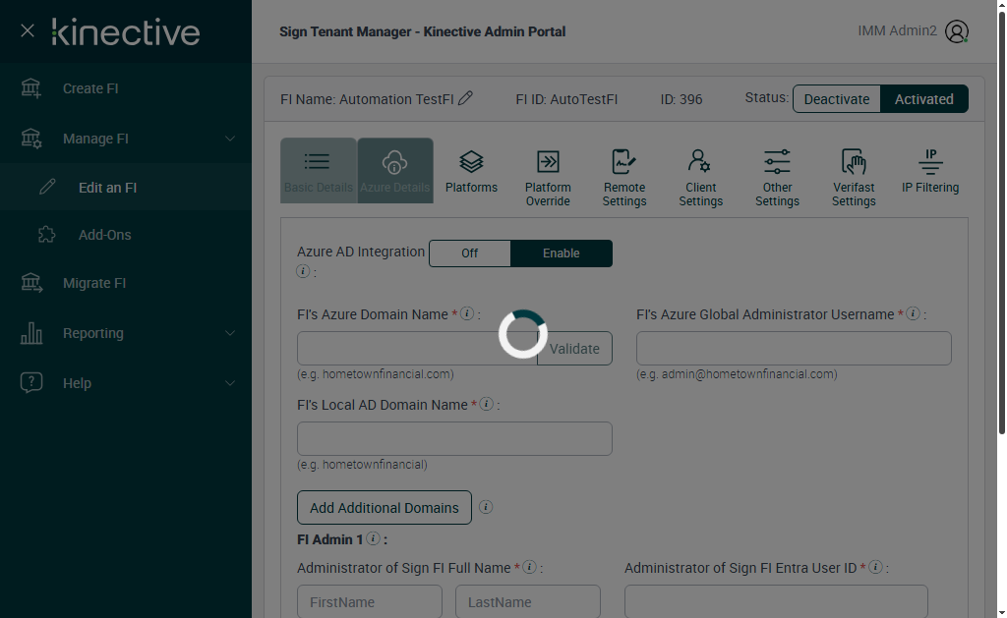
Task: Open the Platforms layers icon
Action: click(x=471, y=162)
